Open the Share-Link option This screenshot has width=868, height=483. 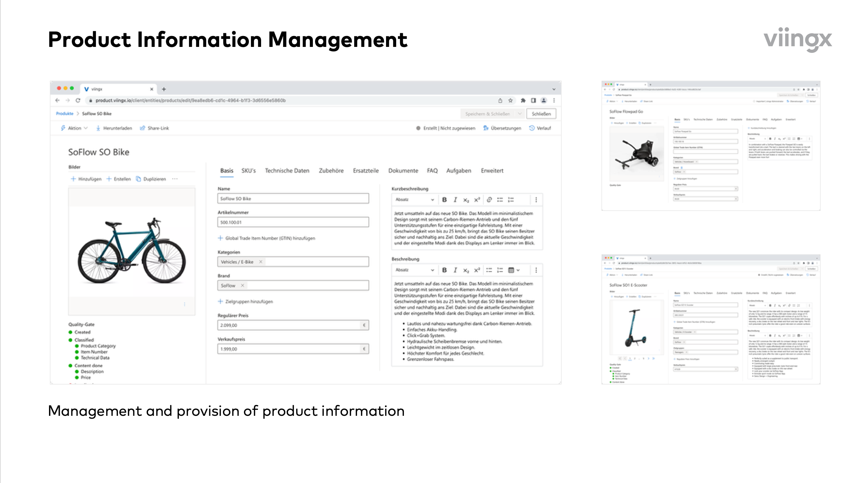point(154,128)
